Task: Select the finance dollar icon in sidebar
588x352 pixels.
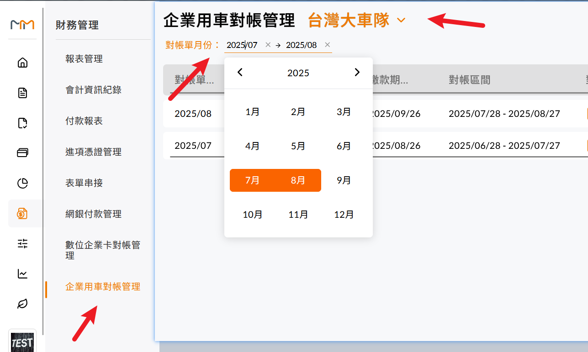Action: pyautogui.click(x=22, y=213)
